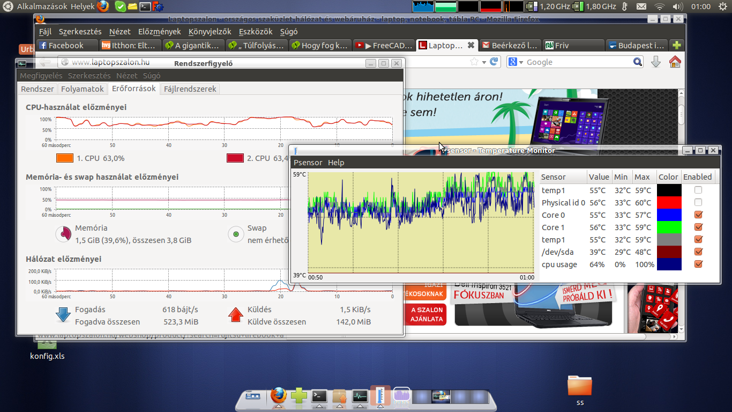Open Firefox from the bottom dock

coord(278,396)
